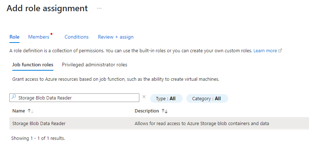Sort roles by Description column arrows

point(165,111)
